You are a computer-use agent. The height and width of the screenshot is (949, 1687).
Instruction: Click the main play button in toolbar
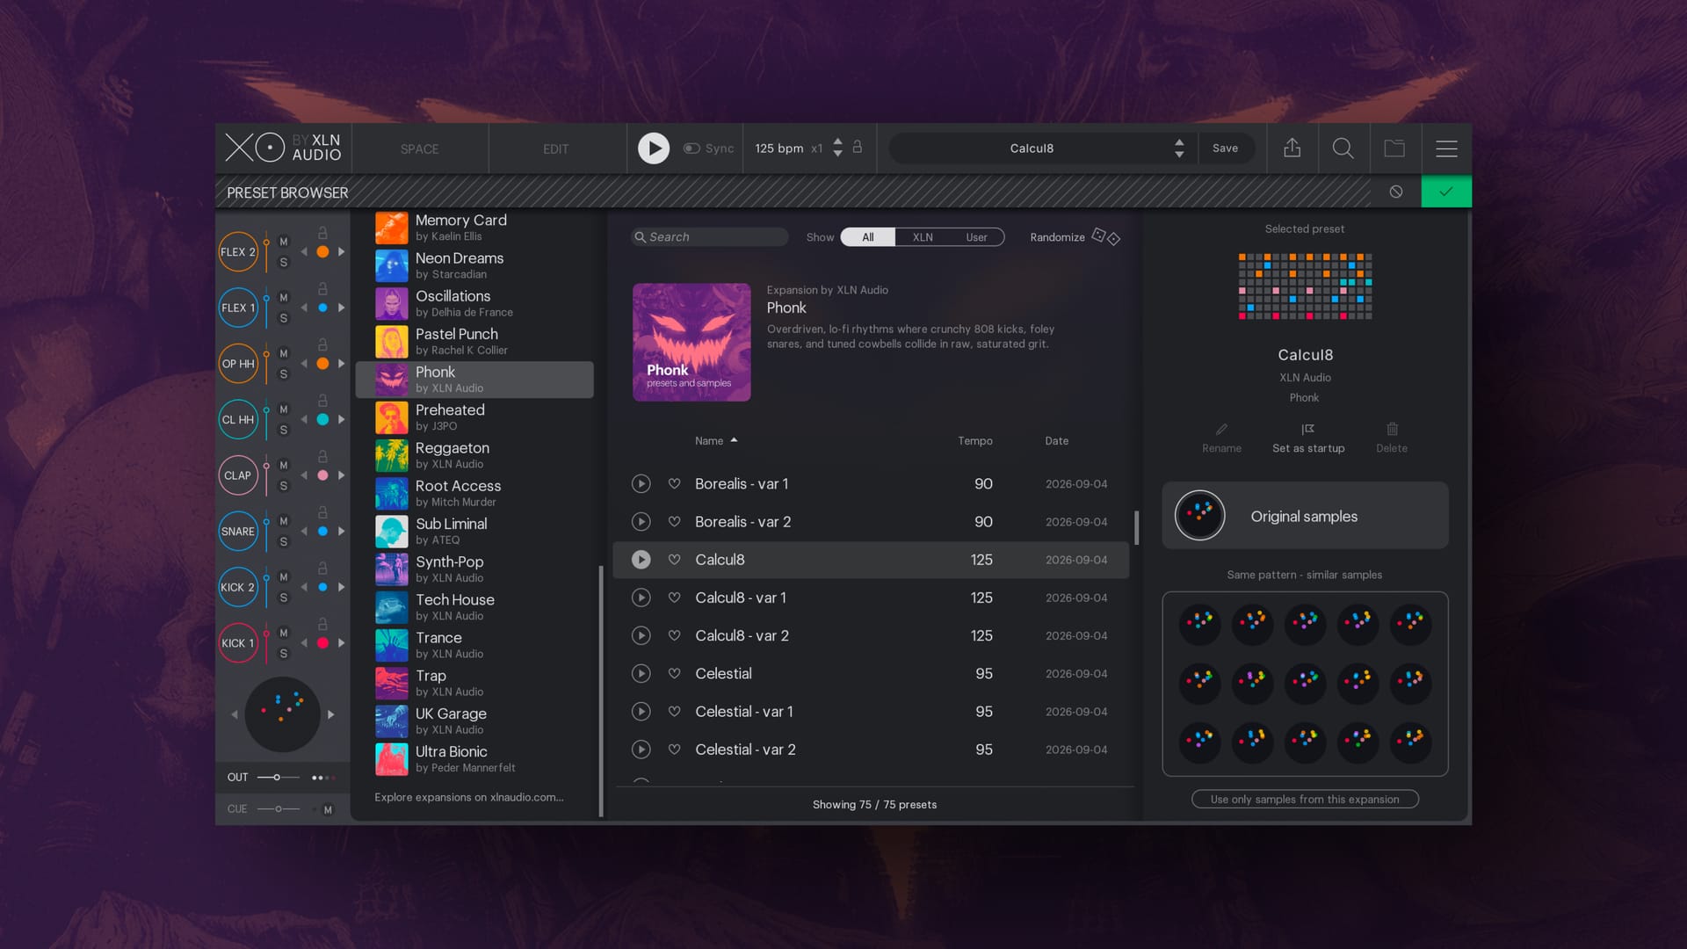(653, 149)
